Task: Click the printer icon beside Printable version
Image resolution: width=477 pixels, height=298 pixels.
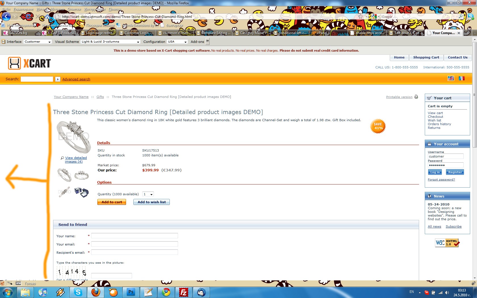Action: point(416,97)
